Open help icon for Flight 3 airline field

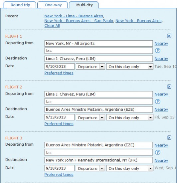click(x=157, y=152)
